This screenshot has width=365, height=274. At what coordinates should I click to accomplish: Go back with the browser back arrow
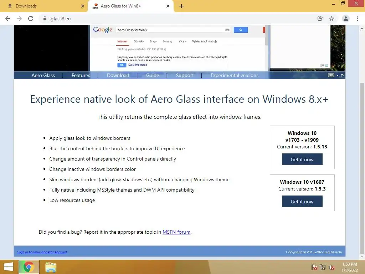[8, 19]
